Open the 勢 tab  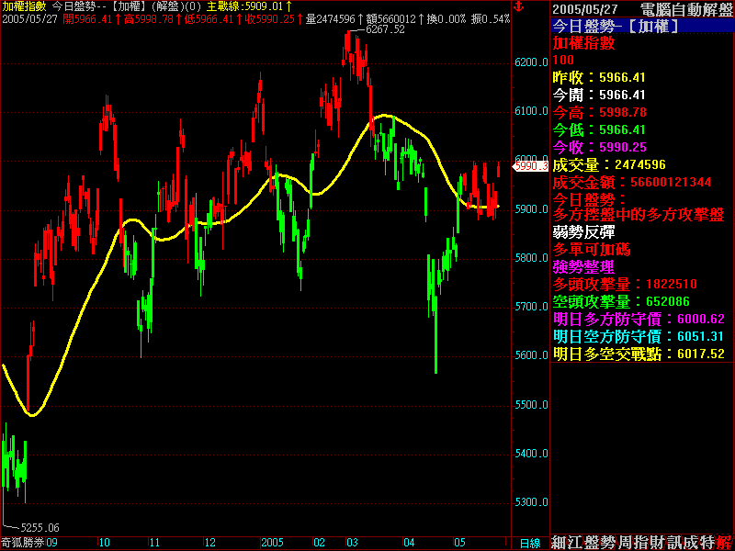point(608,543)
